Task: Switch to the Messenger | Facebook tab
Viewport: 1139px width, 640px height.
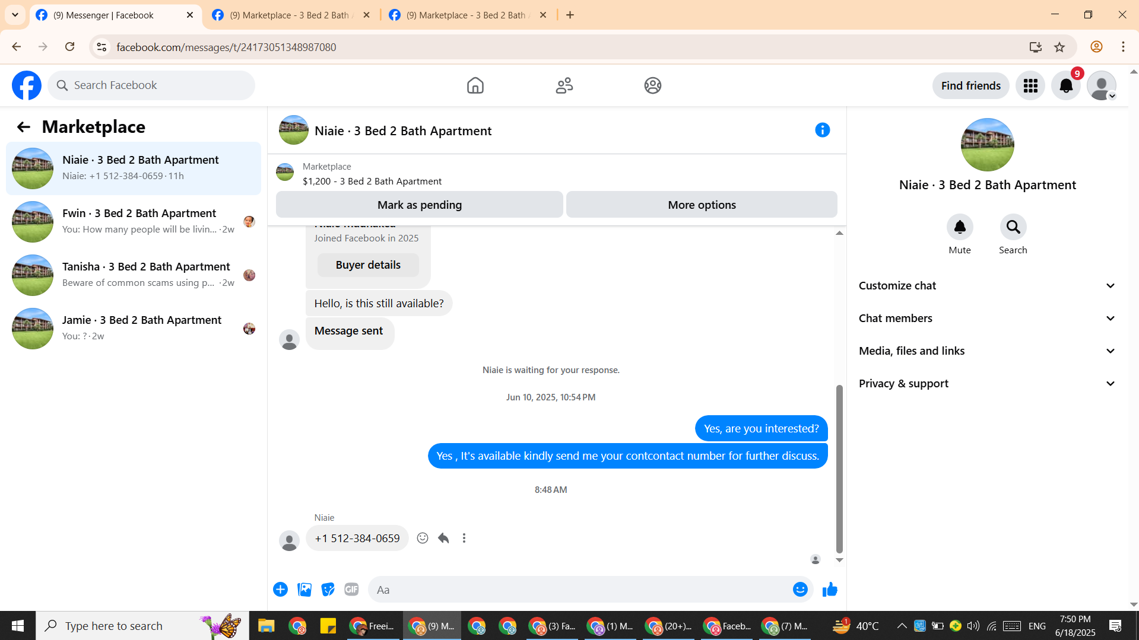Action: [115, 15]
